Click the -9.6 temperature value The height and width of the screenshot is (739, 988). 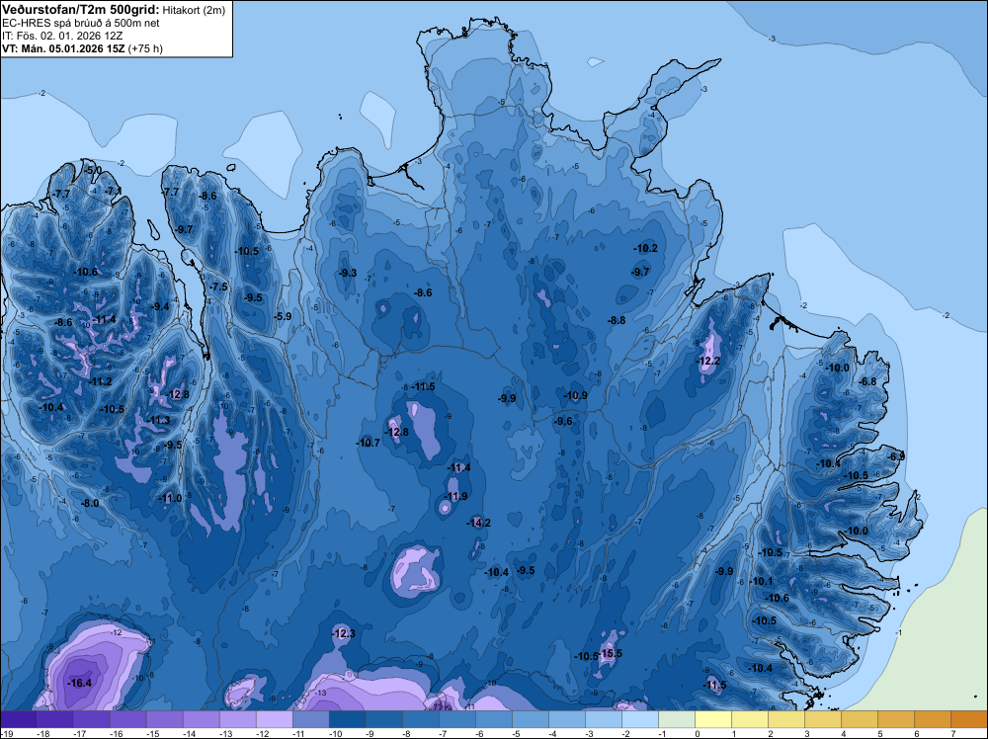pyautogui.click(x=563, y=422)
